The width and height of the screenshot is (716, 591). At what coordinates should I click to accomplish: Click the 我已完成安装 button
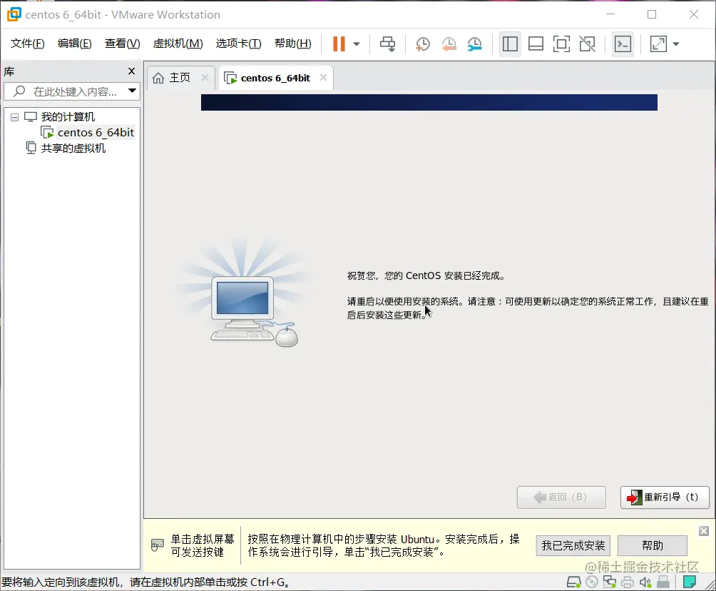tap(573, 546)
